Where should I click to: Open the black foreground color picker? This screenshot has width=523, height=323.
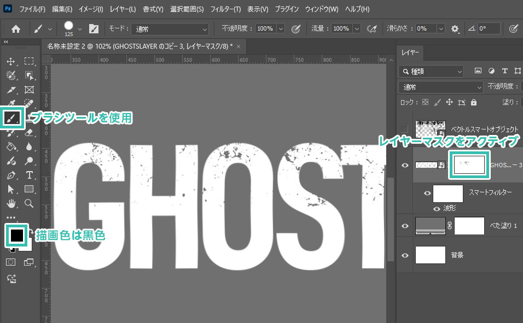click(x=16, y=236)
